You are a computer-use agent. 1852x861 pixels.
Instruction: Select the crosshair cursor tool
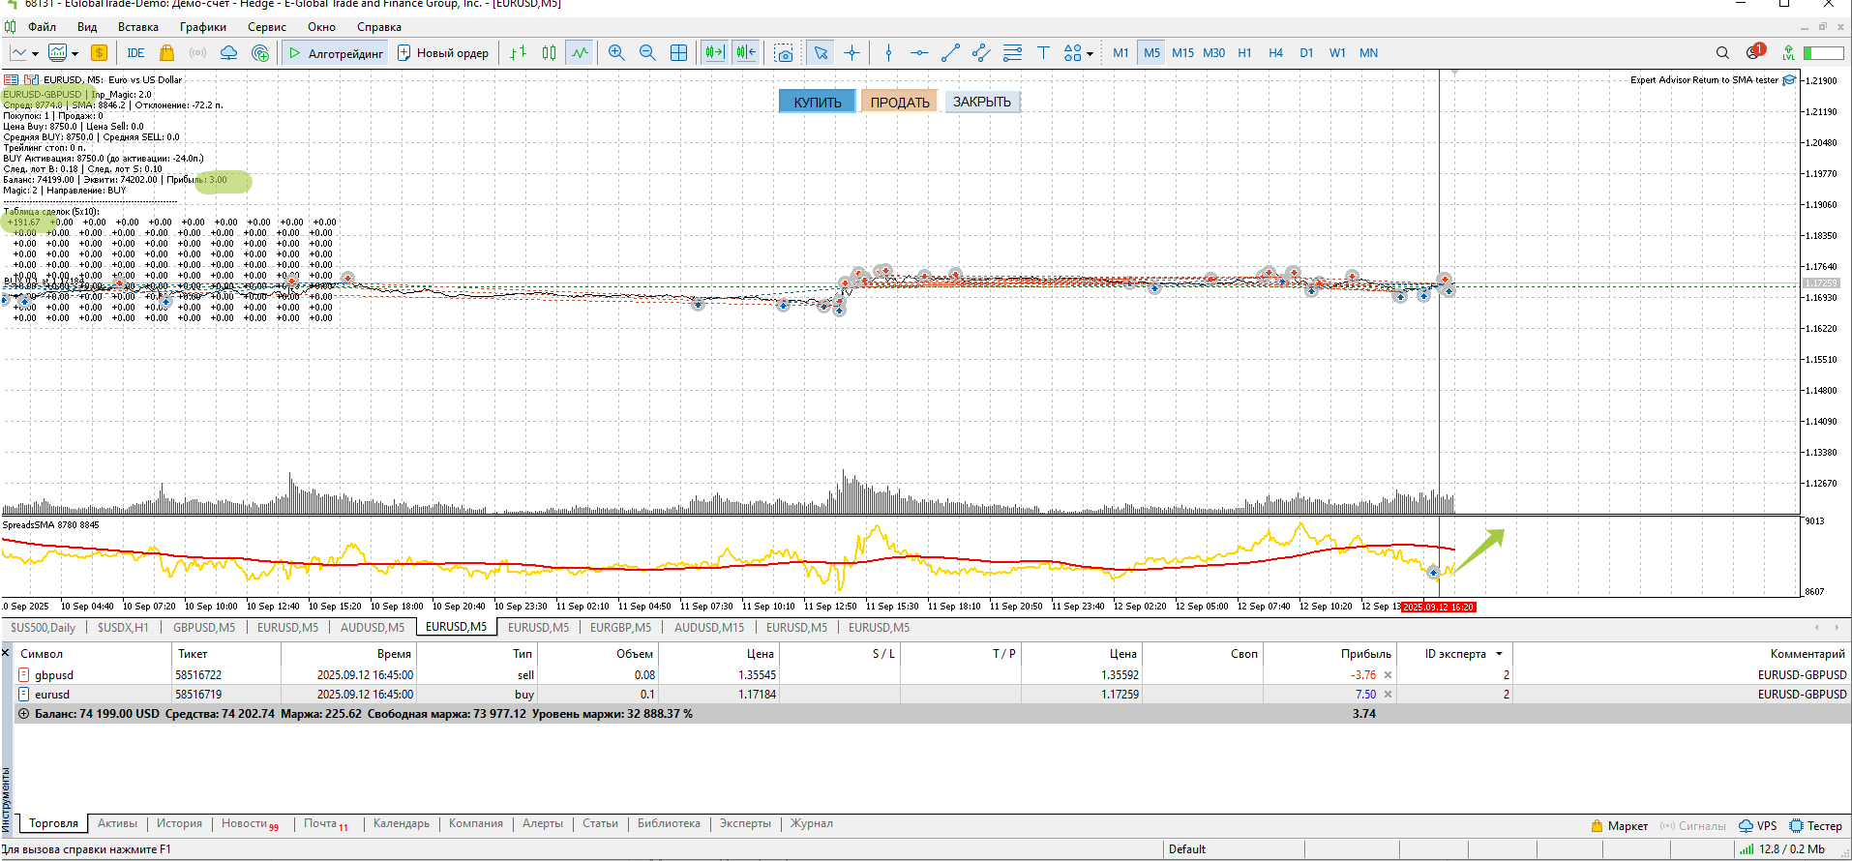[x=851, y=53]
